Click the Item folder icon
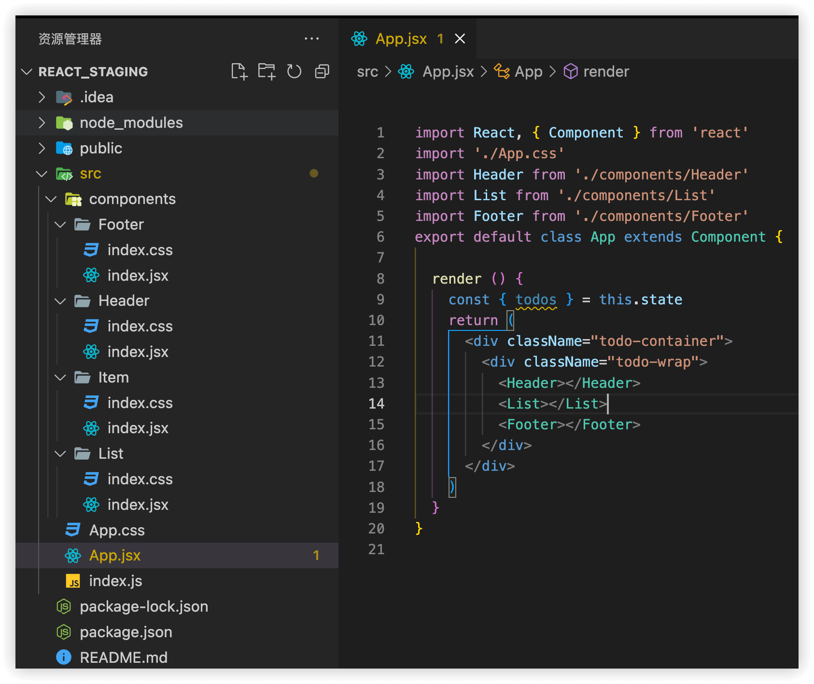814x684 pixels. [83, 377]
